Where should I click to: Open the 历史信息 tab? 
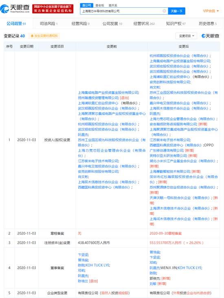point(207,24)
